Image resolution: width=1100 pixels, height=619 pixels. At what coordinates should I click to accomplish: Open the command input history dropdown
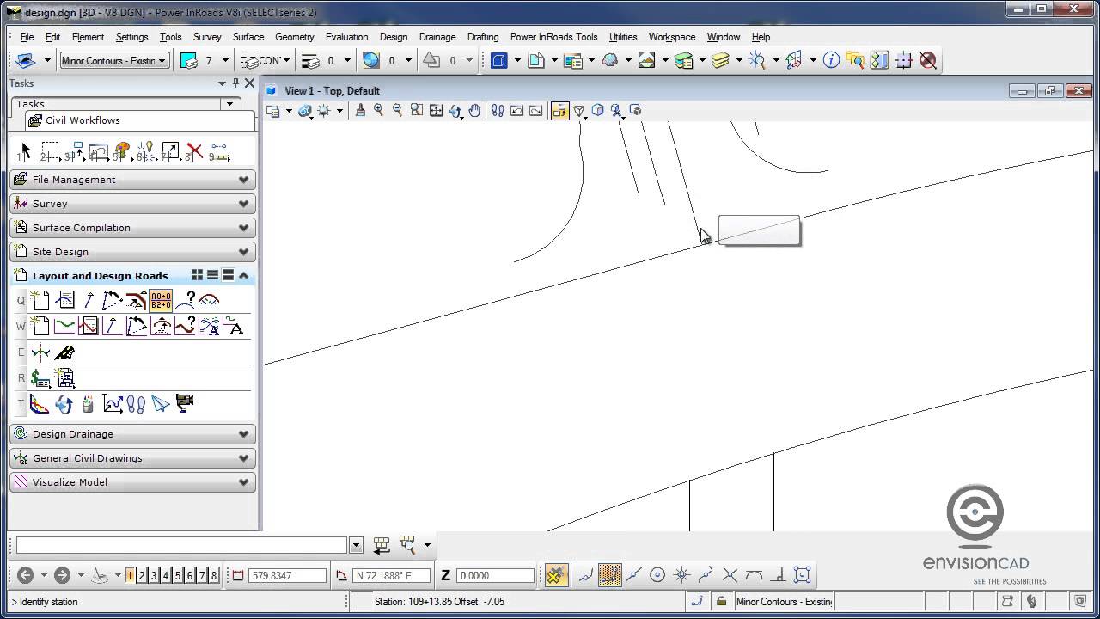pyautogui.click(x=356, y=545)
